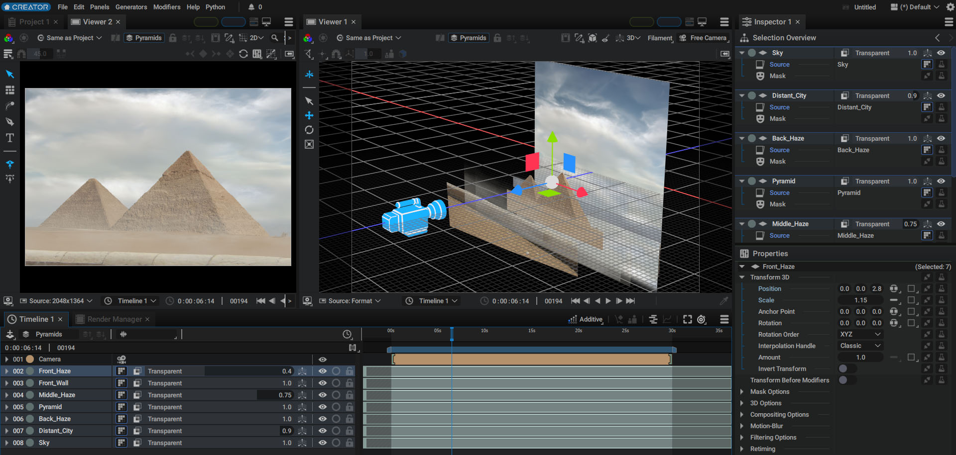Click the Front_Haze source grid icon in timeline
This screenshot has height=455, width=956.
[x=121, y=371]
